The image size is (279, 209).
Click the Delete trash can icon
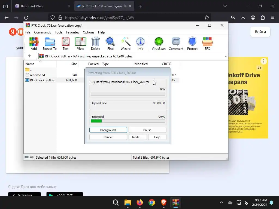pyautogui.click(x=96, y=44)
